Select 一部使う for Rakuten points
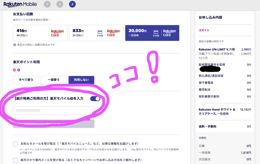Screen dimensions: 260x164 (54, 80)
